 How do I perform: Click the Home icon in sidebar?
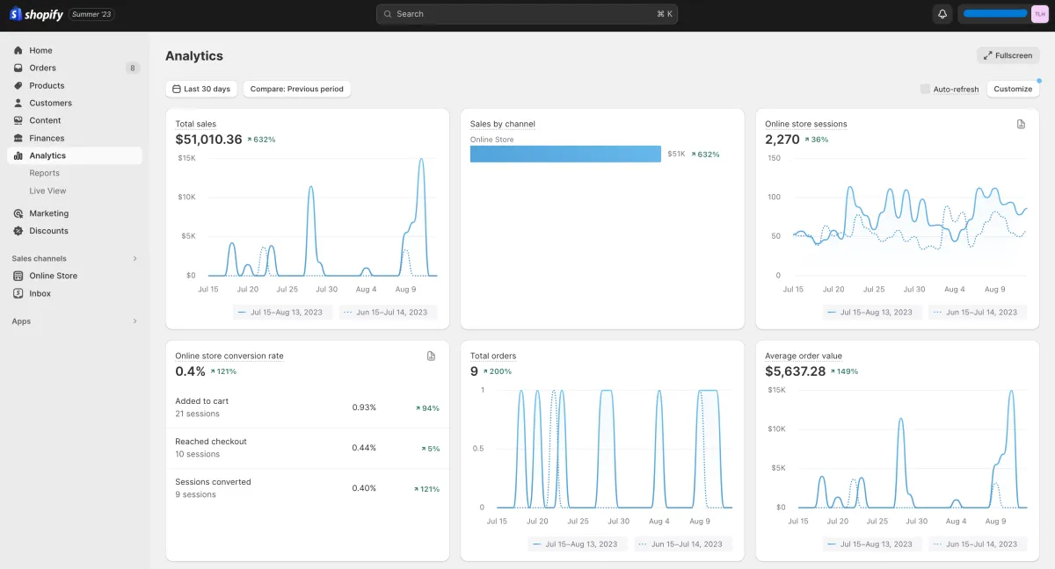pos(18,51)
